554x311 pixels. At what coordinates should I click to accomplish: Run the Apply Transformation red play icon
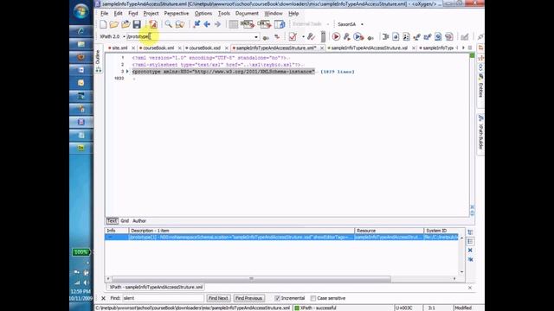[336, 36]
